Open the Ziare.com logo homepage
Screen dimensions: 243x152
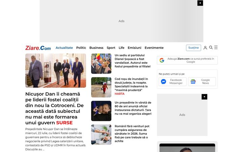click(38, 48)
